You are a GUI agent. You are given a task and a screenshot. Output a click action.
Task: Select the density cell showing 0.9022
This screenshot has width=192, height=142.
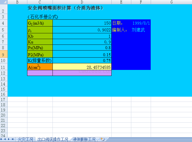(x=82, y=30)
